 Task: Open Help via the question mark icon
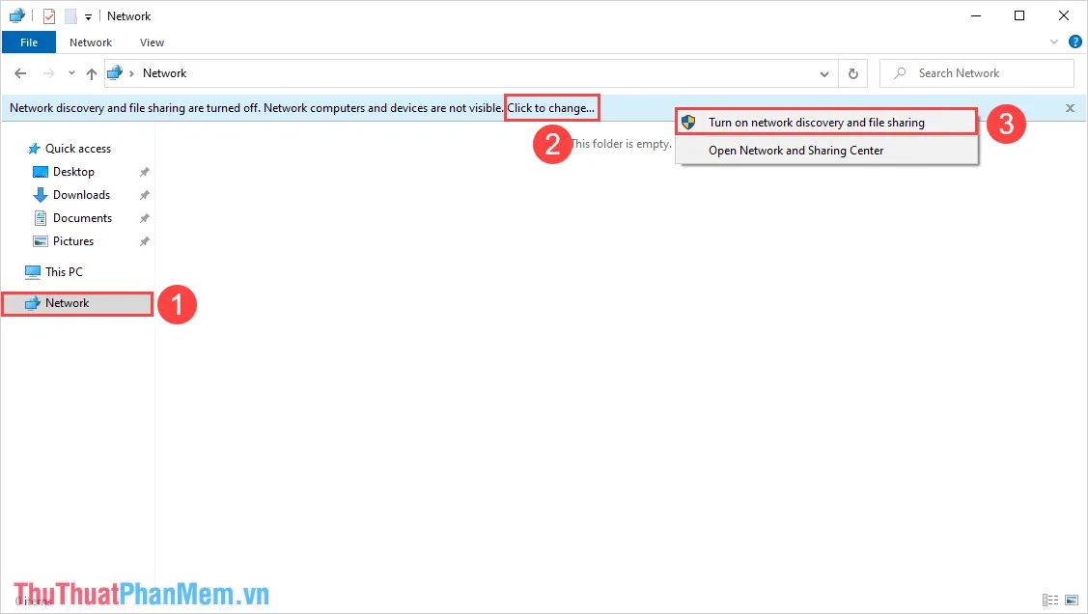1074,42
